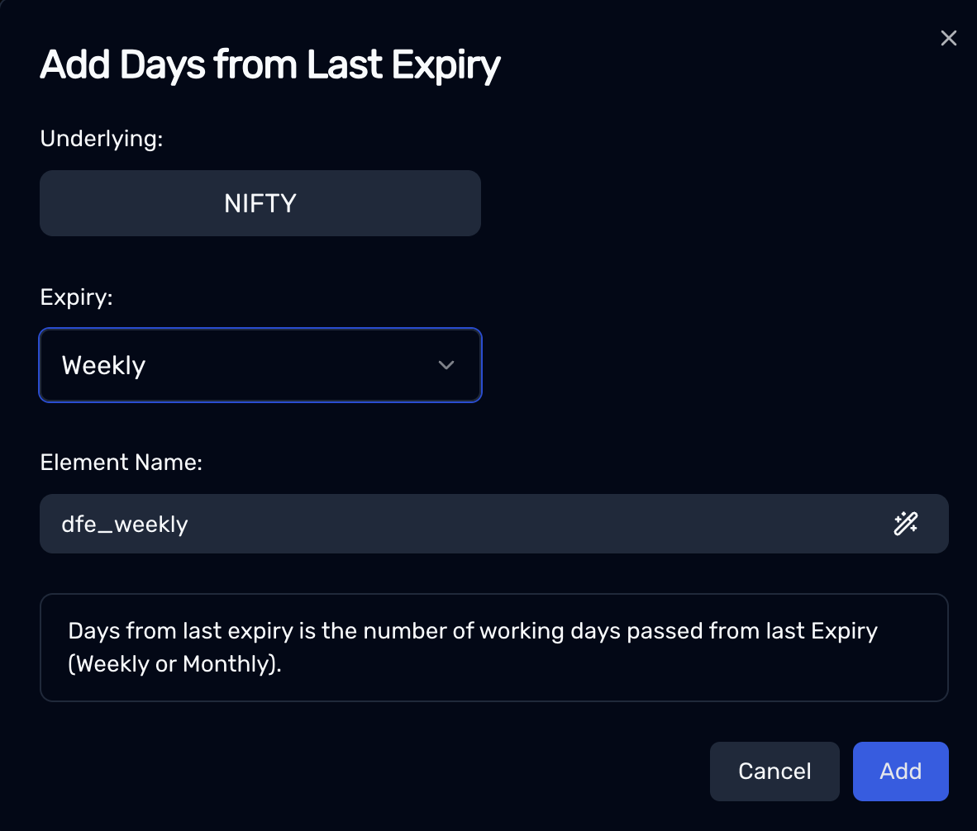
Task: Expand the Expiry selector showing Weekly
Action: tap(260, 365)
